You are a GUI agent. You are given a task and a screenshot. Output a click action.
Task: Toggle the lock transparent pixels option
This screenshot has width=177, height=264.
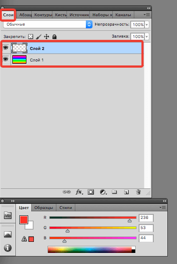tap(30, 36)
